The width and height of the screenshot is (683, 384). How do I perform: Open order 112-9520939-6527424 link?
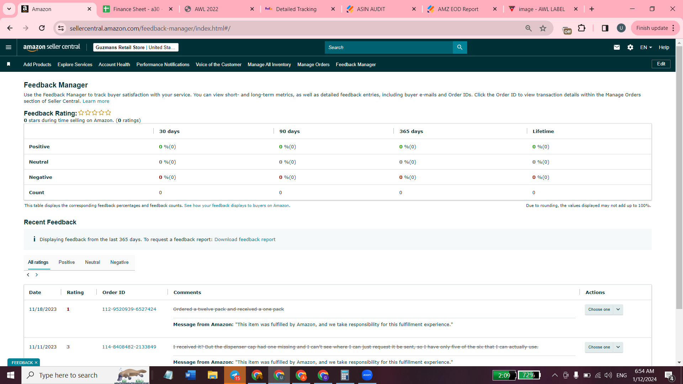click(x=129, y=309)
